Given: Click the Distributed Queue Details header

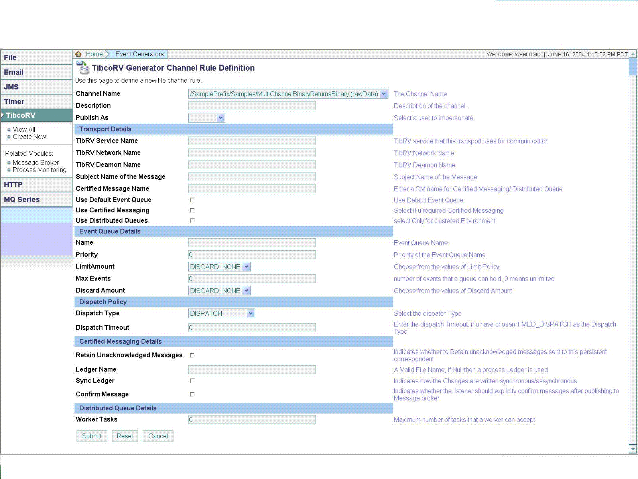Looking at the screenshot, I should point(233,408).
